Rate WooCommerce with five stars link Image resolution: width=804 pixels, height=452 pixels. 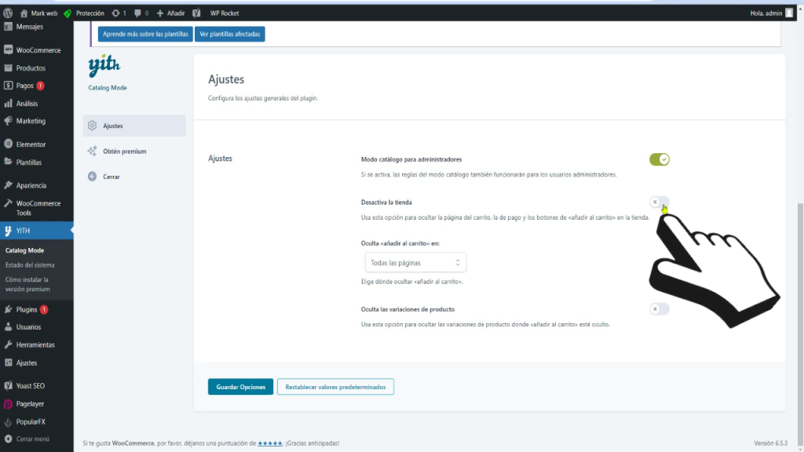click(270, 443)
